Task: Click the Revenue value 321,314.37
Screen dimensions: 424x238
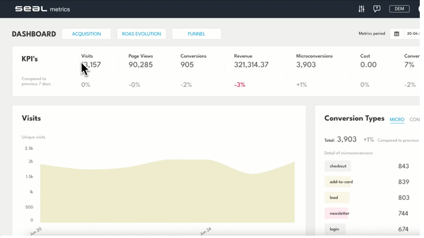Action: [251, 64]
